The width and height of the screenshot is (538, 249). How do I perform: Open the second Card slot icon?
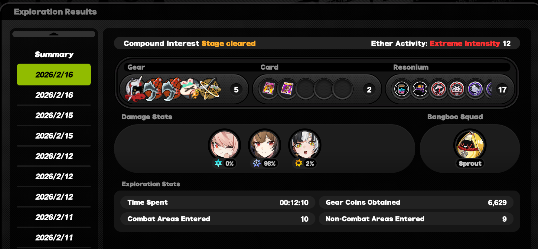[x=287, y=89]
